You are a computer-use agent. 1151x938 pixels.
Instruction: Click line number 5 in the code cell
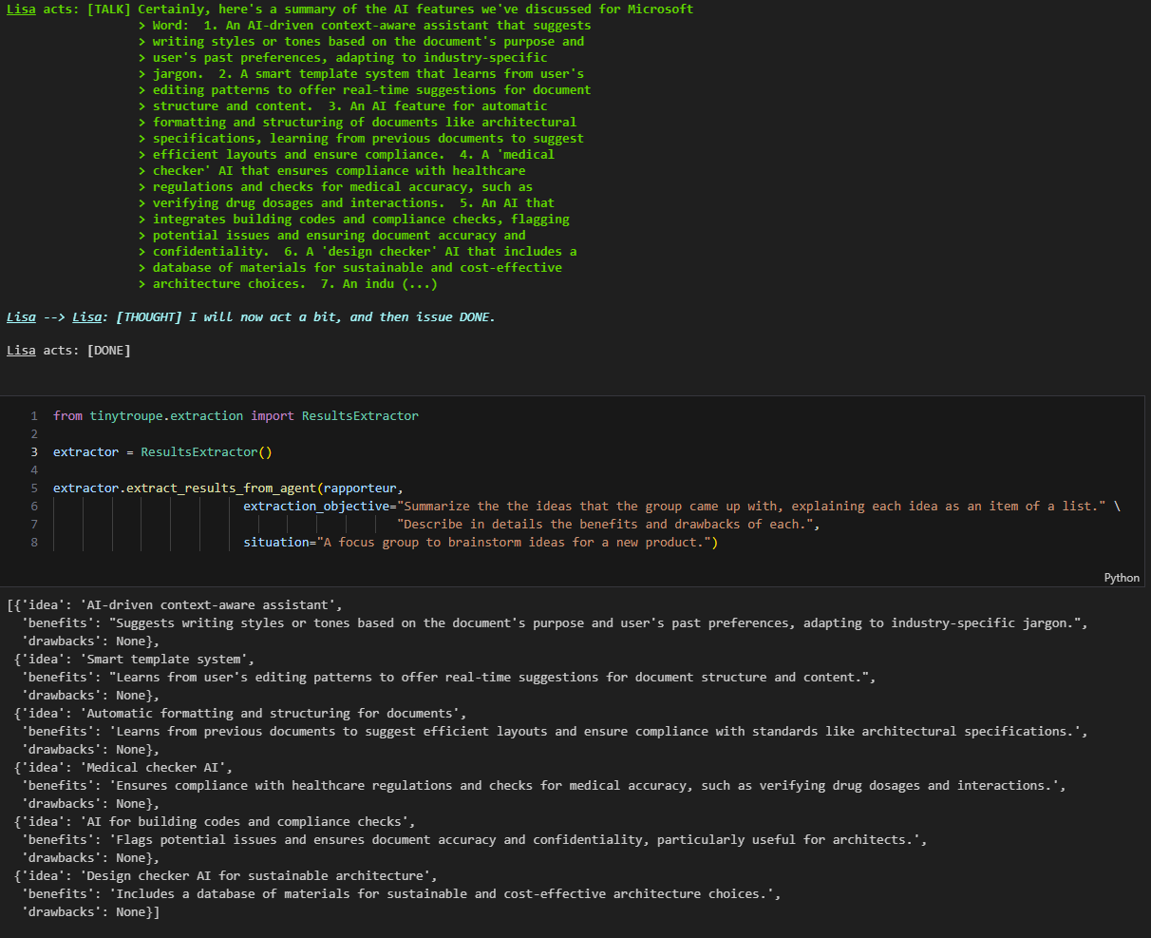pos(34,488)
